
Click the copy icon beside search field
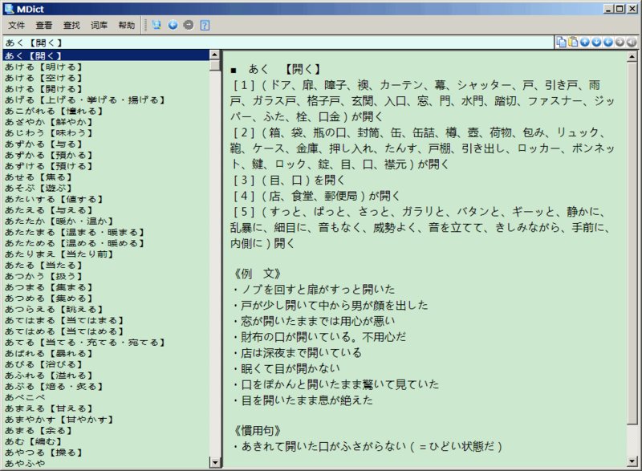562,42
